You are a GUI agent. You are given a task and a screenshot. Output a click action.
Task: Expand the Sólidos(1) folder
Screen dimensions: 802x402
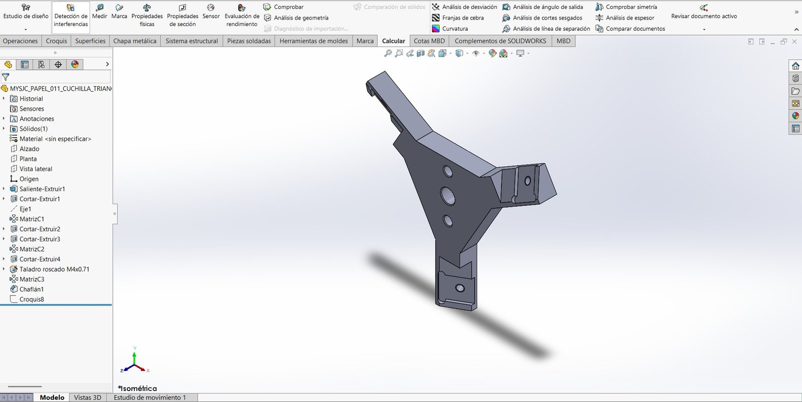4,129
